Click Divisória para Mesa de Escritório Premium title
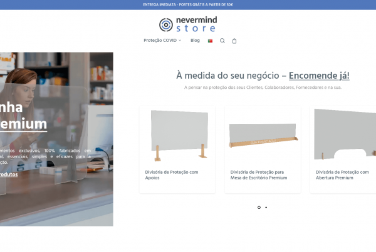The height and width of the screenshot is (252, 376). pos(258,174)
